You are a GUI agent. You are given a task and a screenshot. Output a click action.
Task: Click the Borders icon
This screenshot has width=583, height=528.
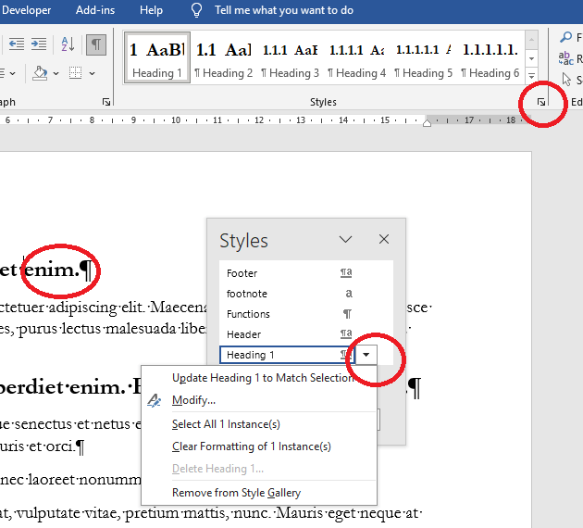(76, 73)
